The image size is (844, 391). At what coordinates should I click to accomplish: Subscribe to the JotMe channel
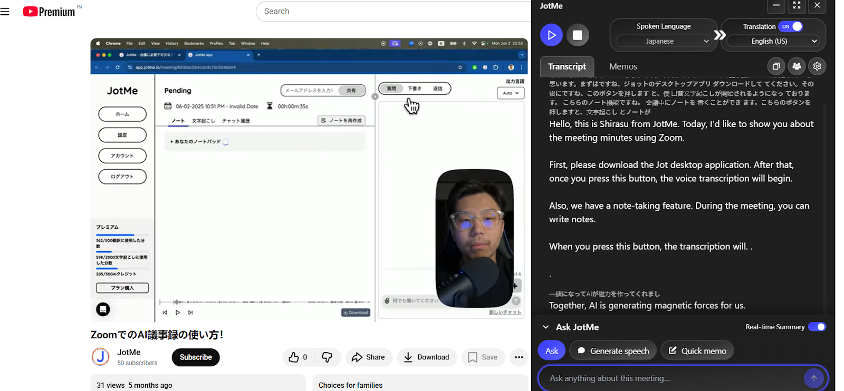(196, 357)
